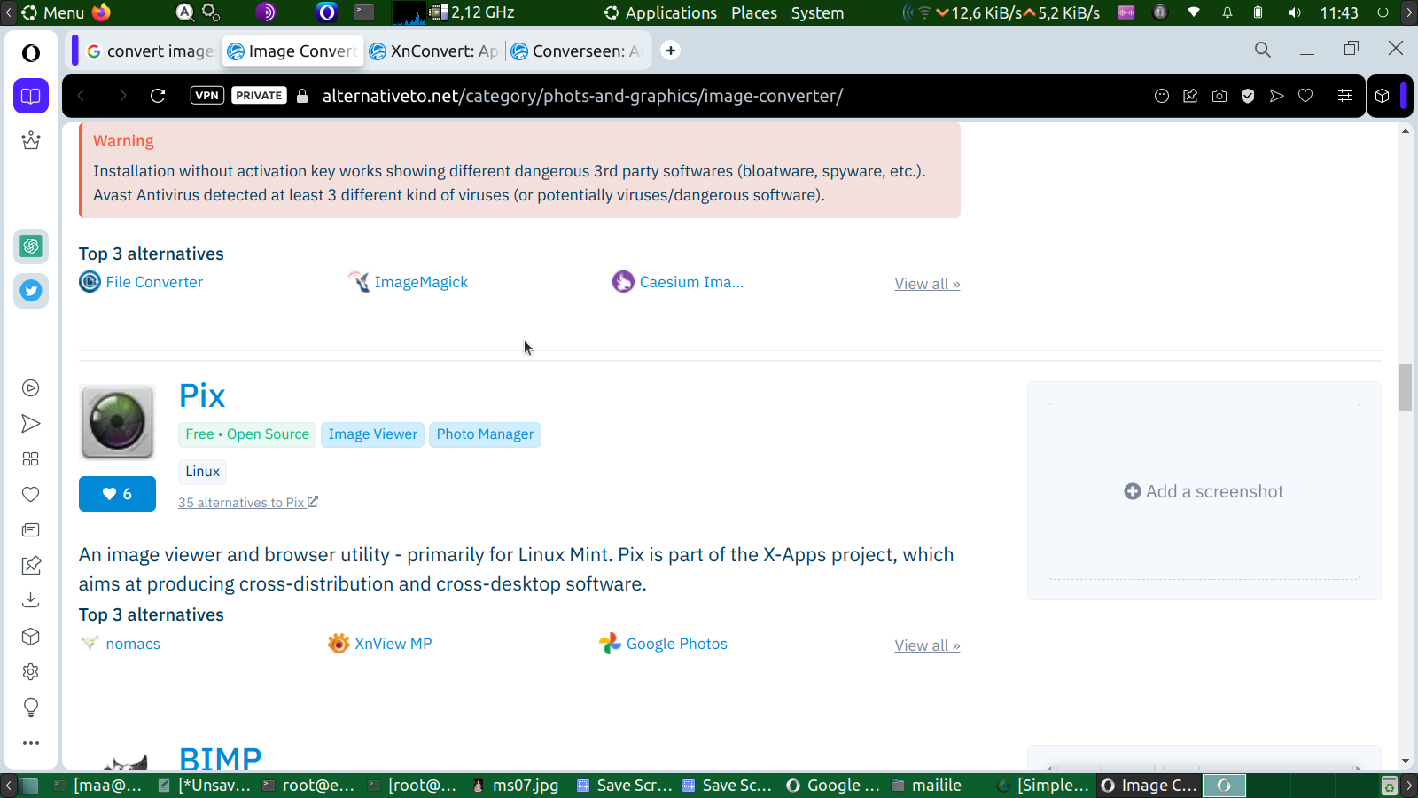The width and height of the screenshot is (1418, 798).
Task: Open the workspaces icon in Opera sidebar
Action: [x=31, y=96]
